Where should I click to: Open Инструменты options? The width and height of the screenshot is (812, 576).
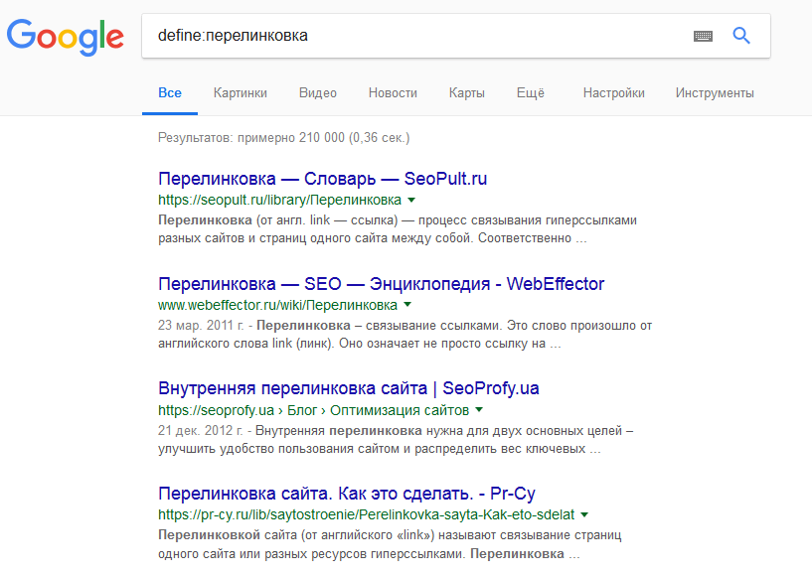[x=715, y=93]
